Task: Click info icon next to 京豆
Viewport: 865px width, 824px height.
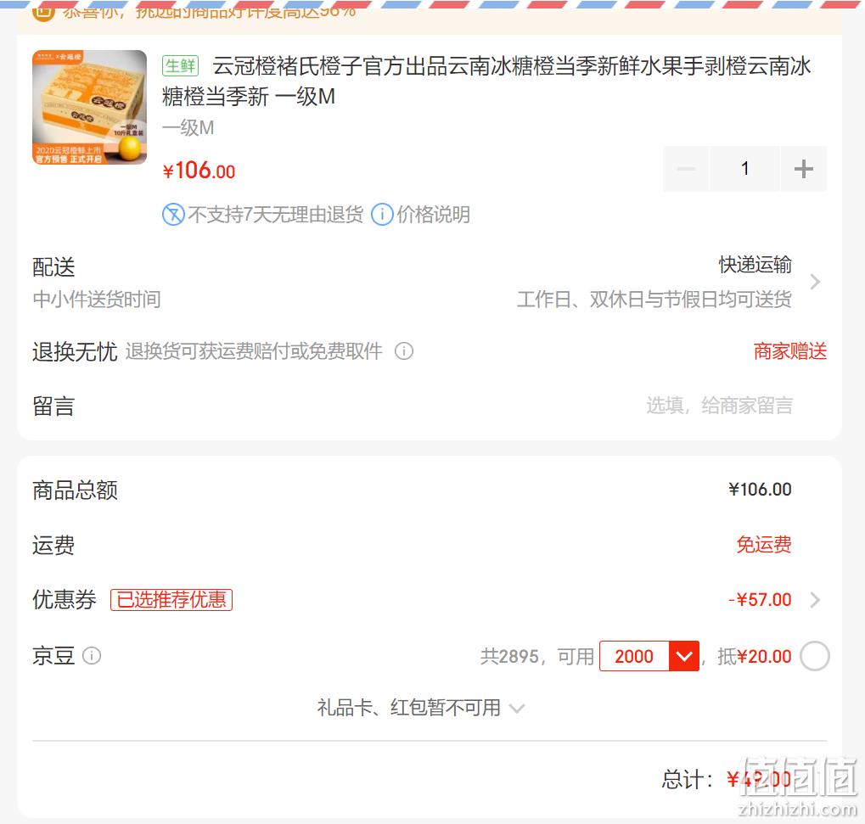Action: [x=92, y=656]
